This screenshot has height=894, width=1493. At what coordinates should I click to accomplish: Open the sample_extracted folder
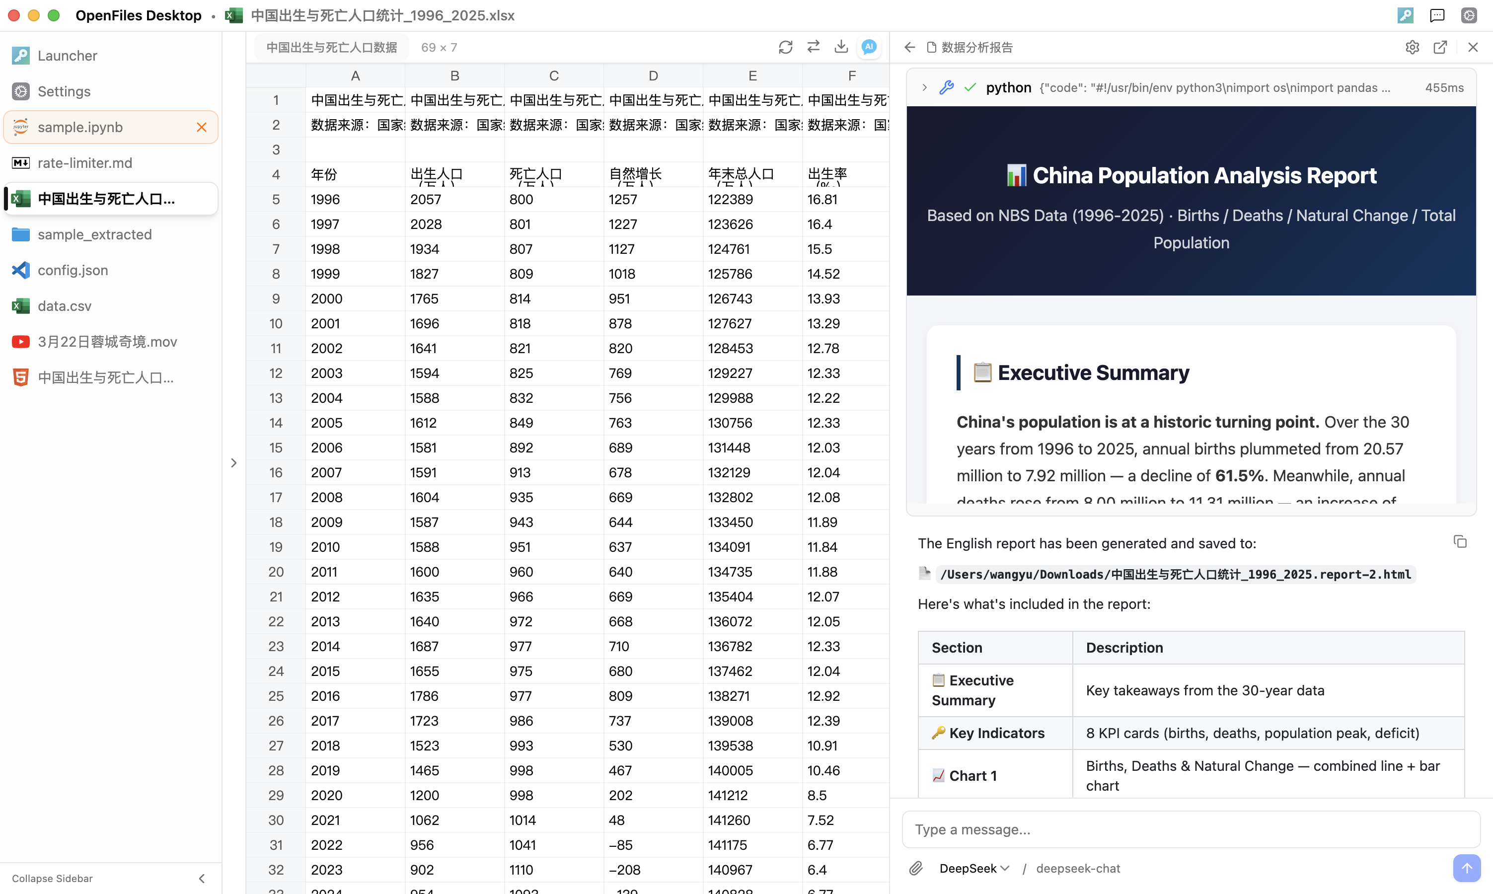pos(111,234)
